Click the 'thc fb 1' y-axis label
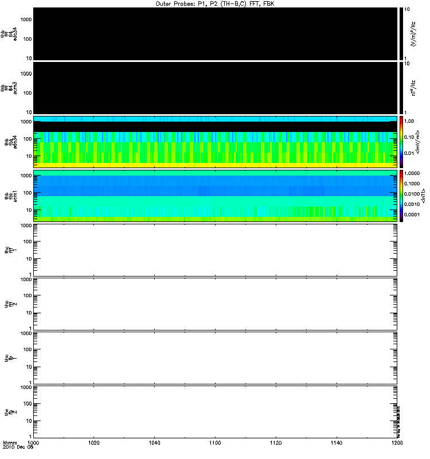The height and width of the screenshot is (459, 430). [x=11, y=357]
